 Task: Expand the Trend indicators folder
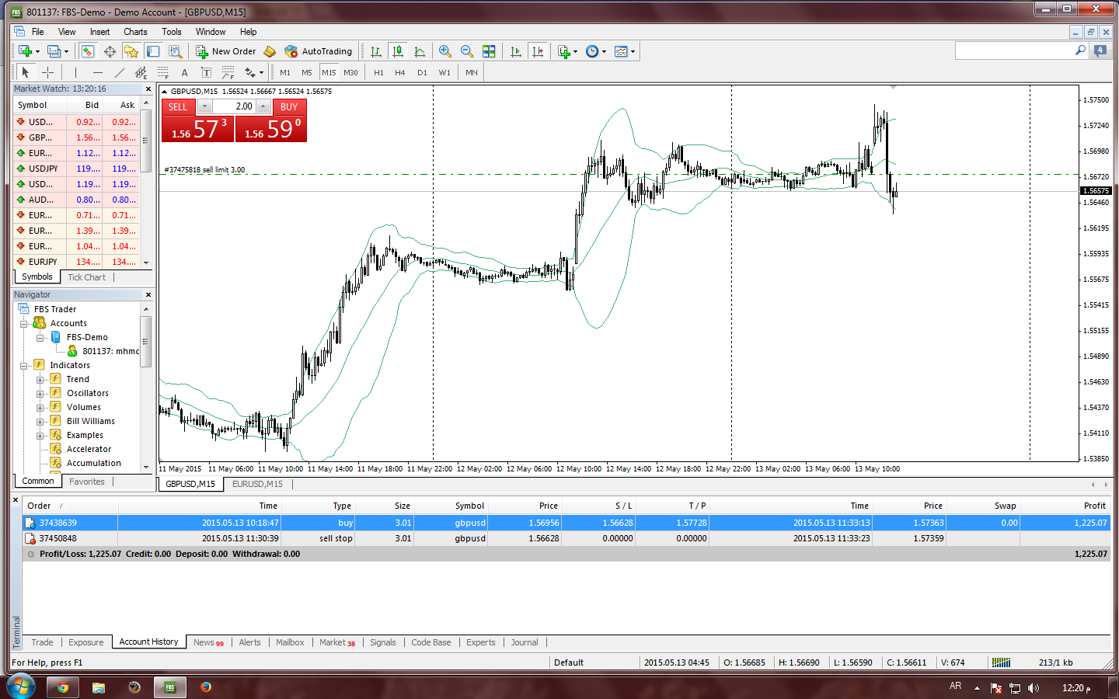pos(40,380)
